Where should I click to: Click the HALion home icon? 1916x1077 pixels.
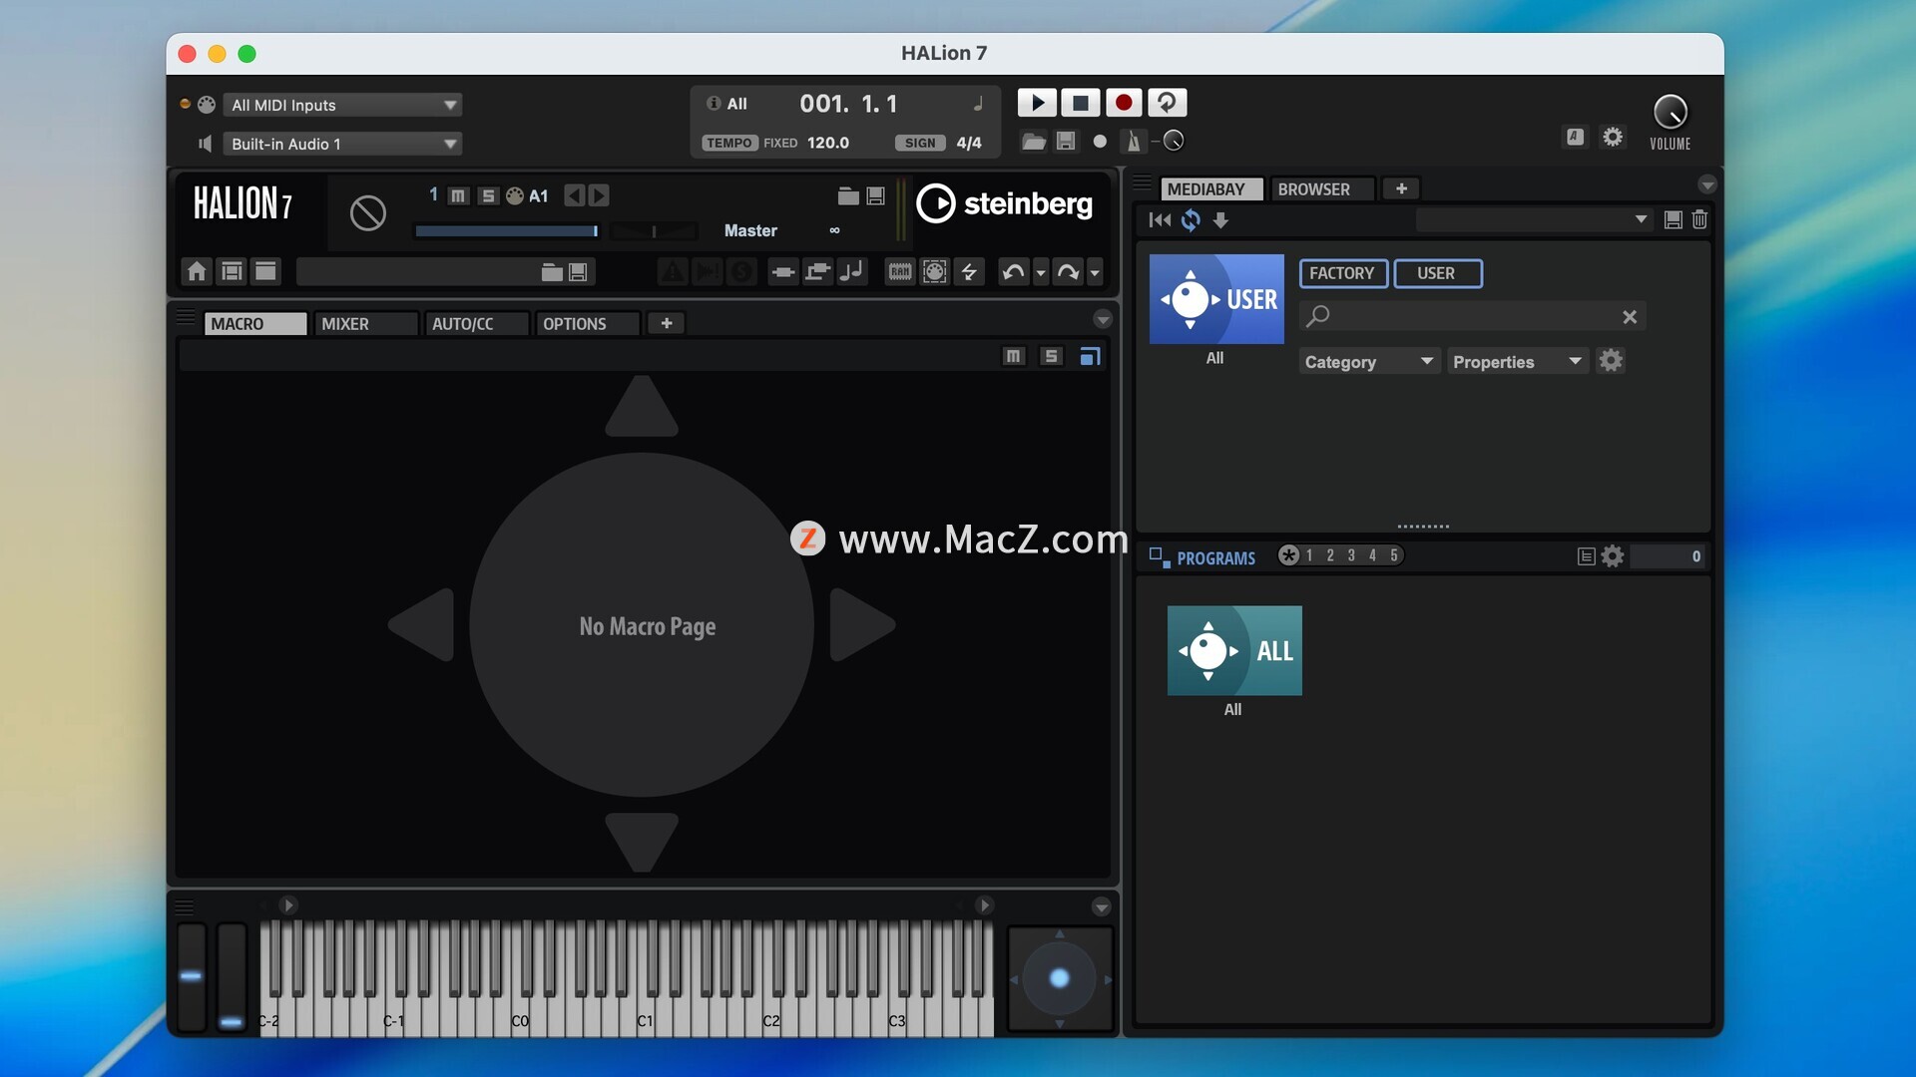point(197,271)
